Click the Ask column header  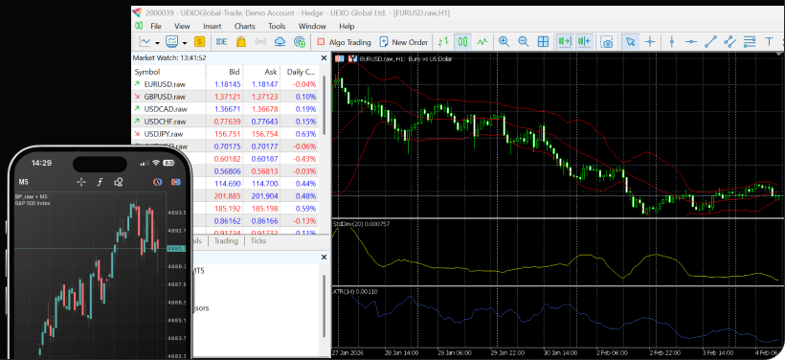point(261,72)
